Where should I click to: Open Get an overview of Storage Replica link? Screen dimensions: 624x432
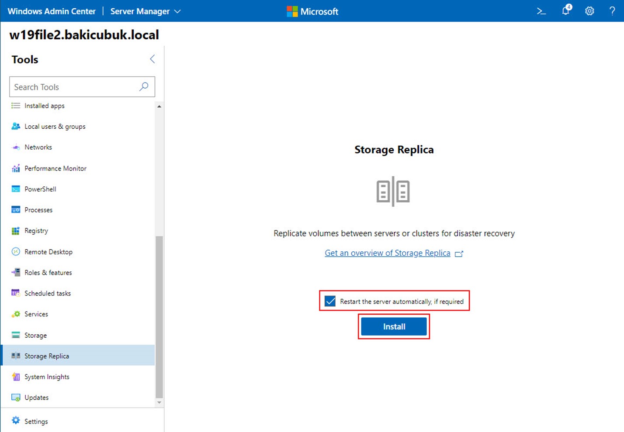coord(387,253)
